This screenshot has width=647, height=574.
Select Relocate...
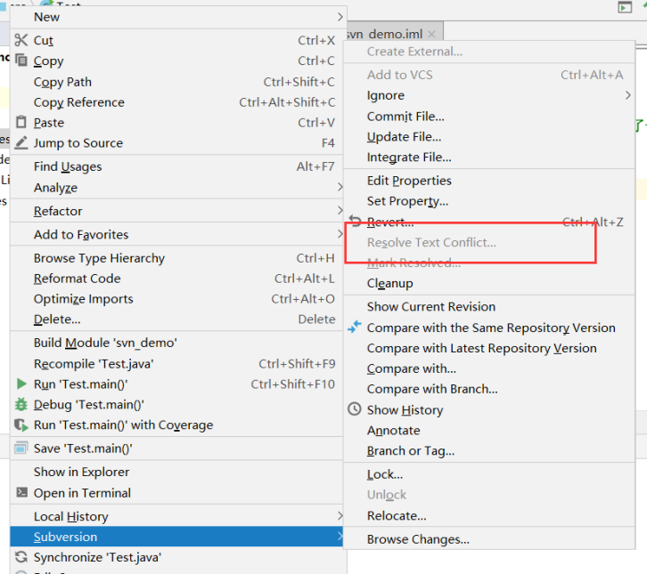tap(489, 515)
